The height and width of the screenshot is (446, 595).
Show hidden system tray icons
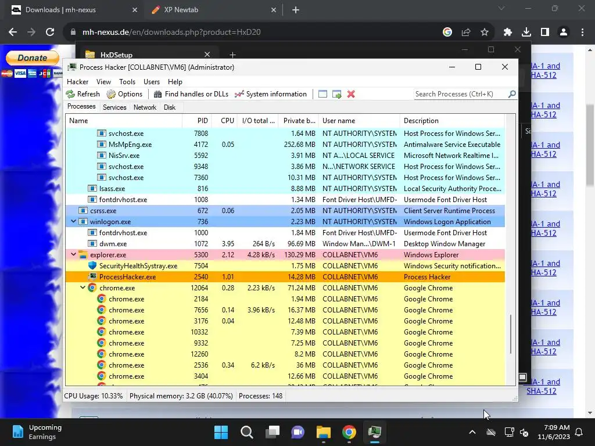click(472, 432)
